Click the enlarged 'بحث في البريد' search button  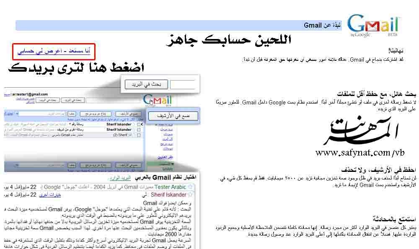pyautogui.click(x=146, y=84)
